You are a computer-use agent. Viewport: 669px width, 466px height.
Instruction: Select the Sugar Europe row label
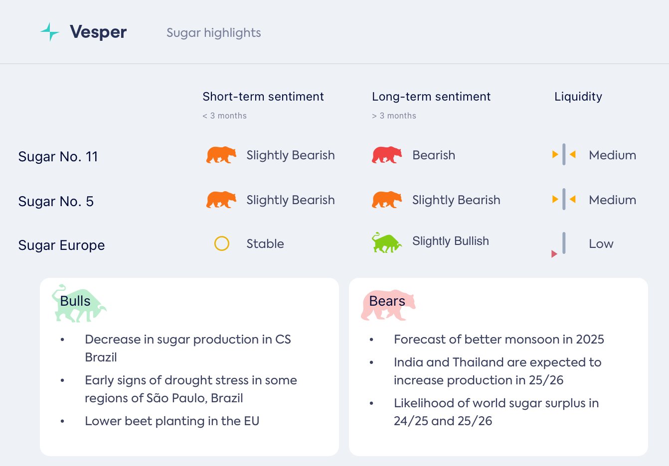point(61,245)
